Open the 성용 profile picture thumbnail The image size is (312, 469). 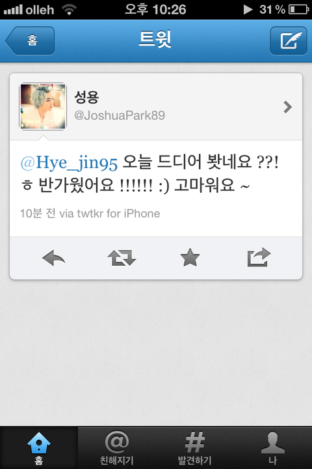(43, 106)
